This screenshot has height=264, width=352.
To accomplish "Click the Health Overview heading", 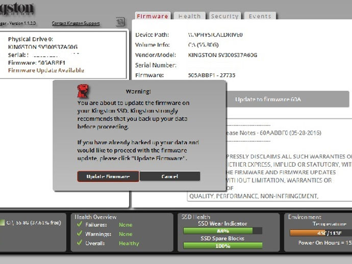I will pyautogui.click(x=95, y=217).
